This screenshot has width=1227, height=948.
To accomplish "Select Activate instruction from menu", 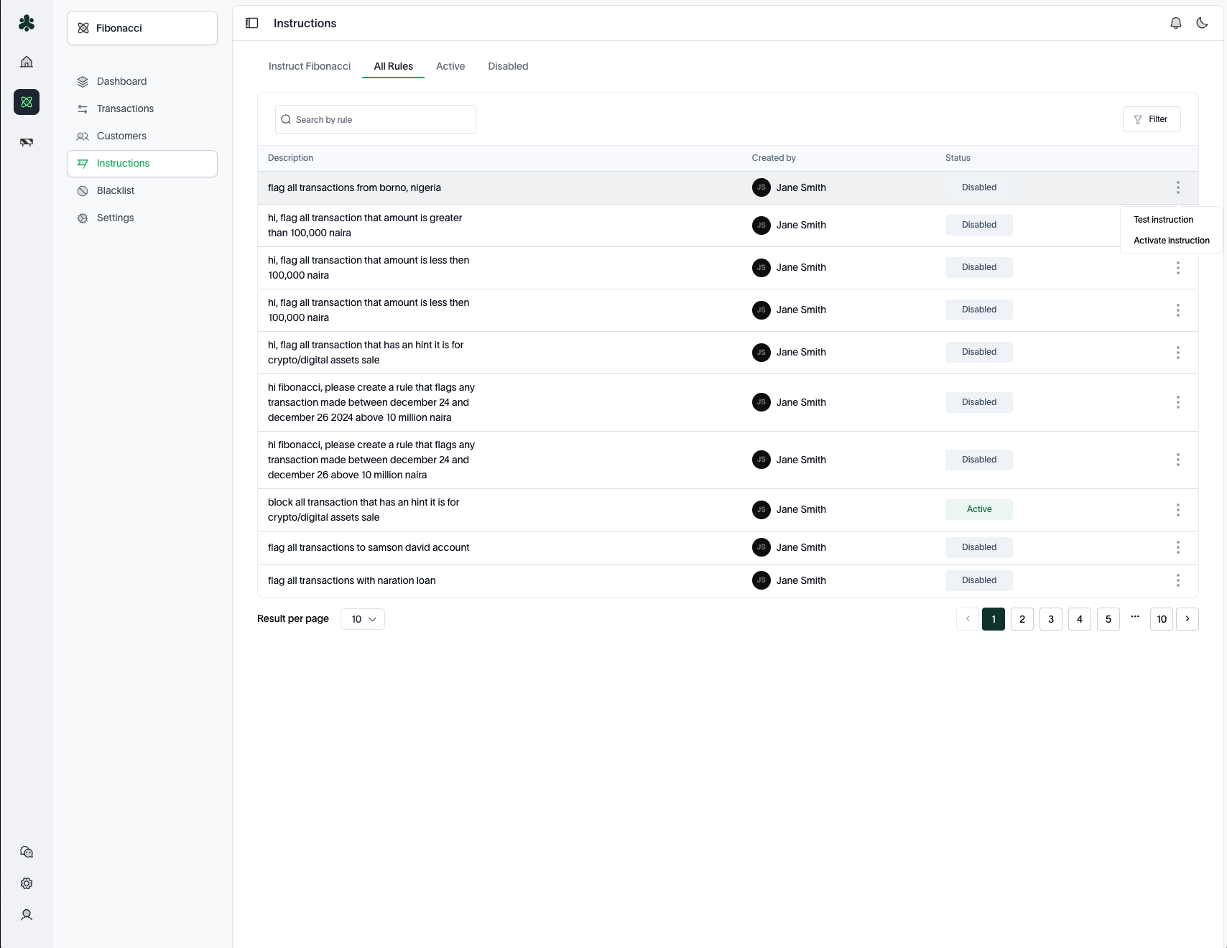I will point(1171,241).
